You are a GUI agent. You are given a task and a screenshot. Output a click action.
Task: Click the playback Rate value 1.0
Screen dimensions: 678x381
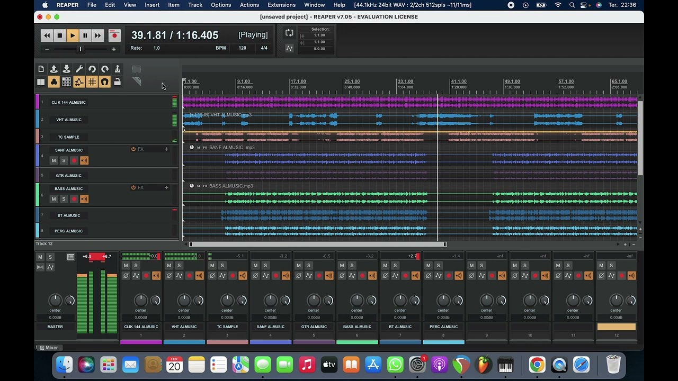pyautogui.click(x=156, y=48)
